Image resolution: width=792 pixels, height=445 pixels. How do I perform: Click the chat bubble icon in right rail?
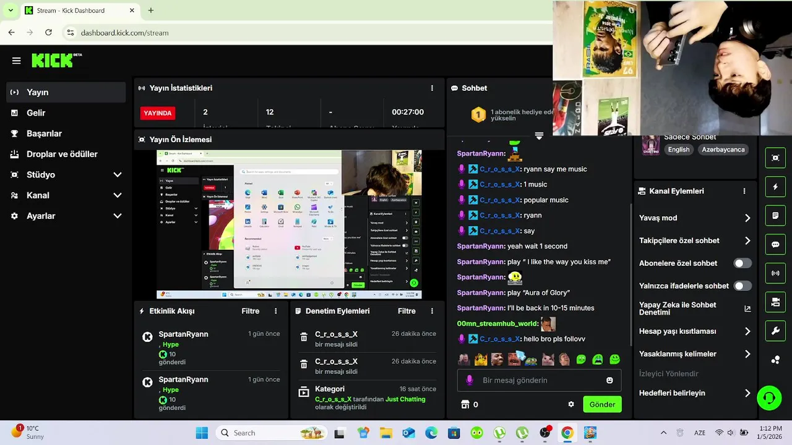[x=775, y=244]
